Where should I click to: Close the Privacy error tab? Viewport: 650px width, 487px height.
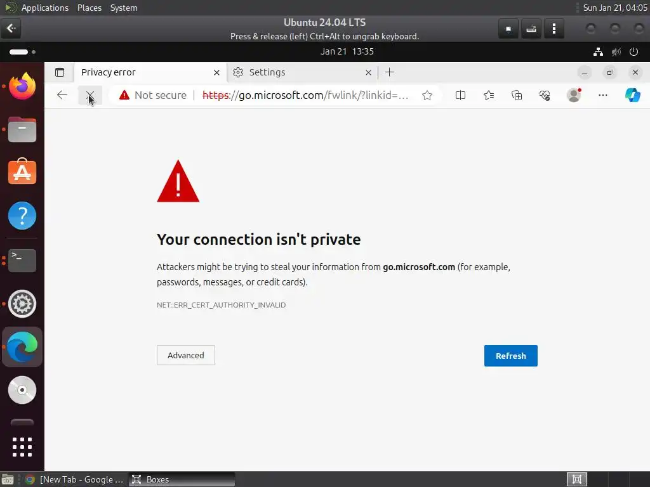(216, 72)
